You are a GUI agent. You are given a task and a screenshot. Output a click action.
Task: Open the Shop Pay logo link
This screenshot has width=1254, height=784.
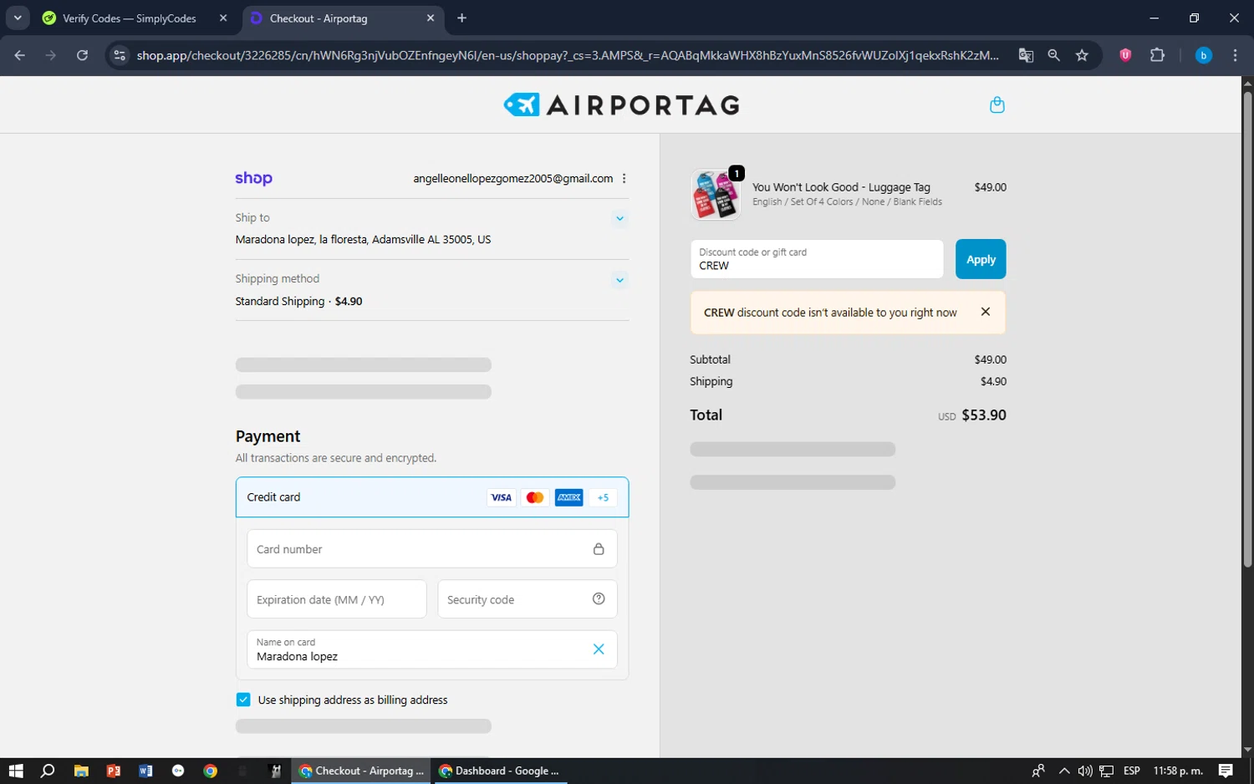click(253, 178)
